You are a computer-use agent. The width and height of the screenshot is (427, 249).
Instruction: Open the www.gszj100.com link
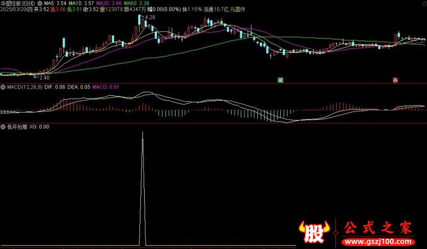click(378, 242)
